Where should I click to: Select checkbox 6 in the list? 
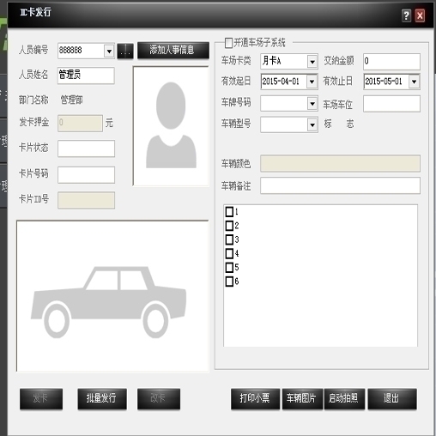click(229, 282)
